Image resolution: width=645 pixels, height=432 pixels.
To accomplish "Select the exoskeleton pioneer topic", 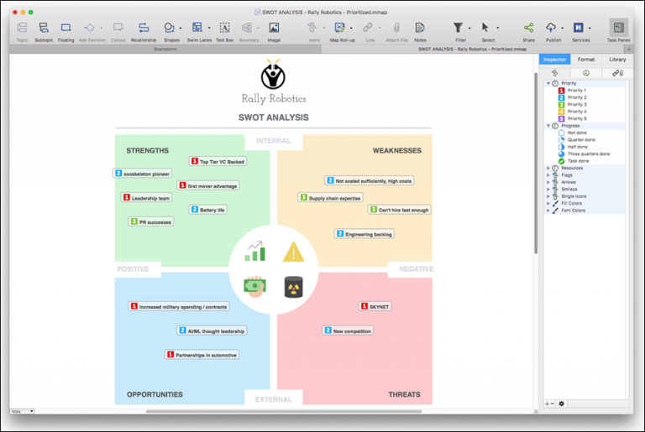I will [142, 174].
